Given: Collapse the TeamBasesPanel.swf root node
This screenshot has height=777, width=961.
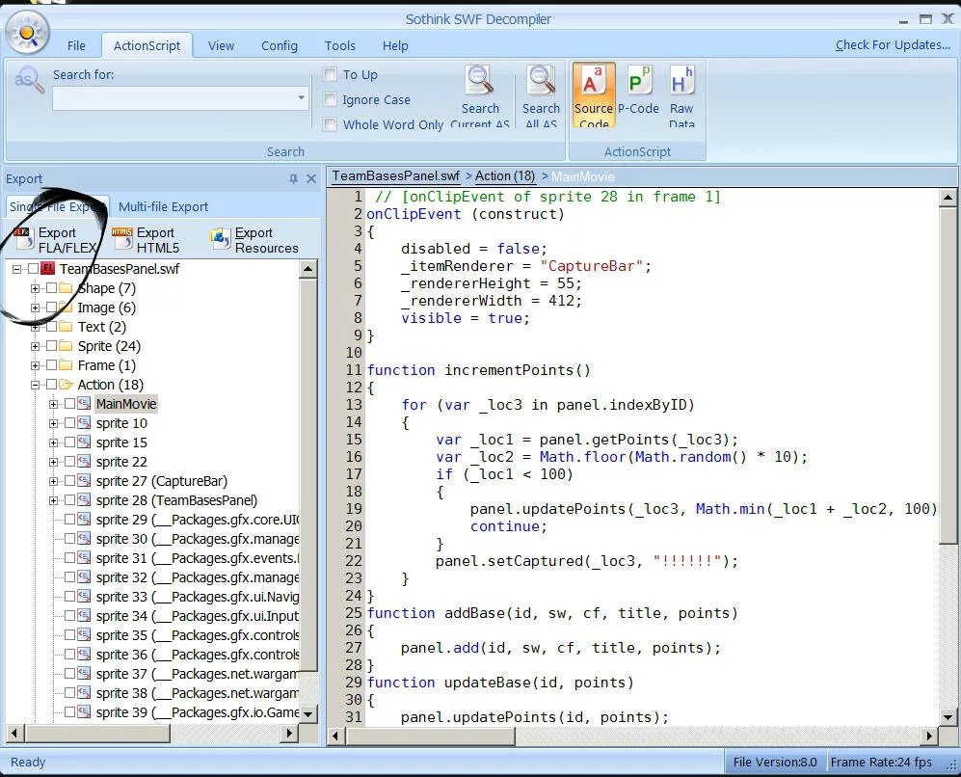Looking at the screenshot, I should click(x=16, y=269).
